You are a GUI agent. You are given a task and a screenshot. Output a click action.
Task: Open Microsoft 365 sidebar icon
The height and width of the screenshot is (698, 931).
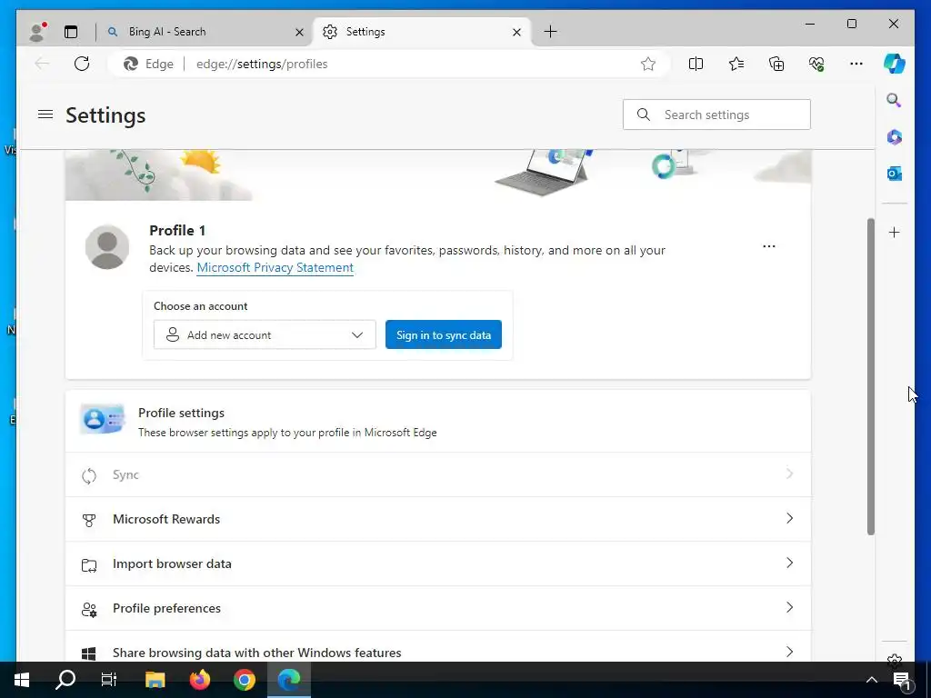click(895, 137)
